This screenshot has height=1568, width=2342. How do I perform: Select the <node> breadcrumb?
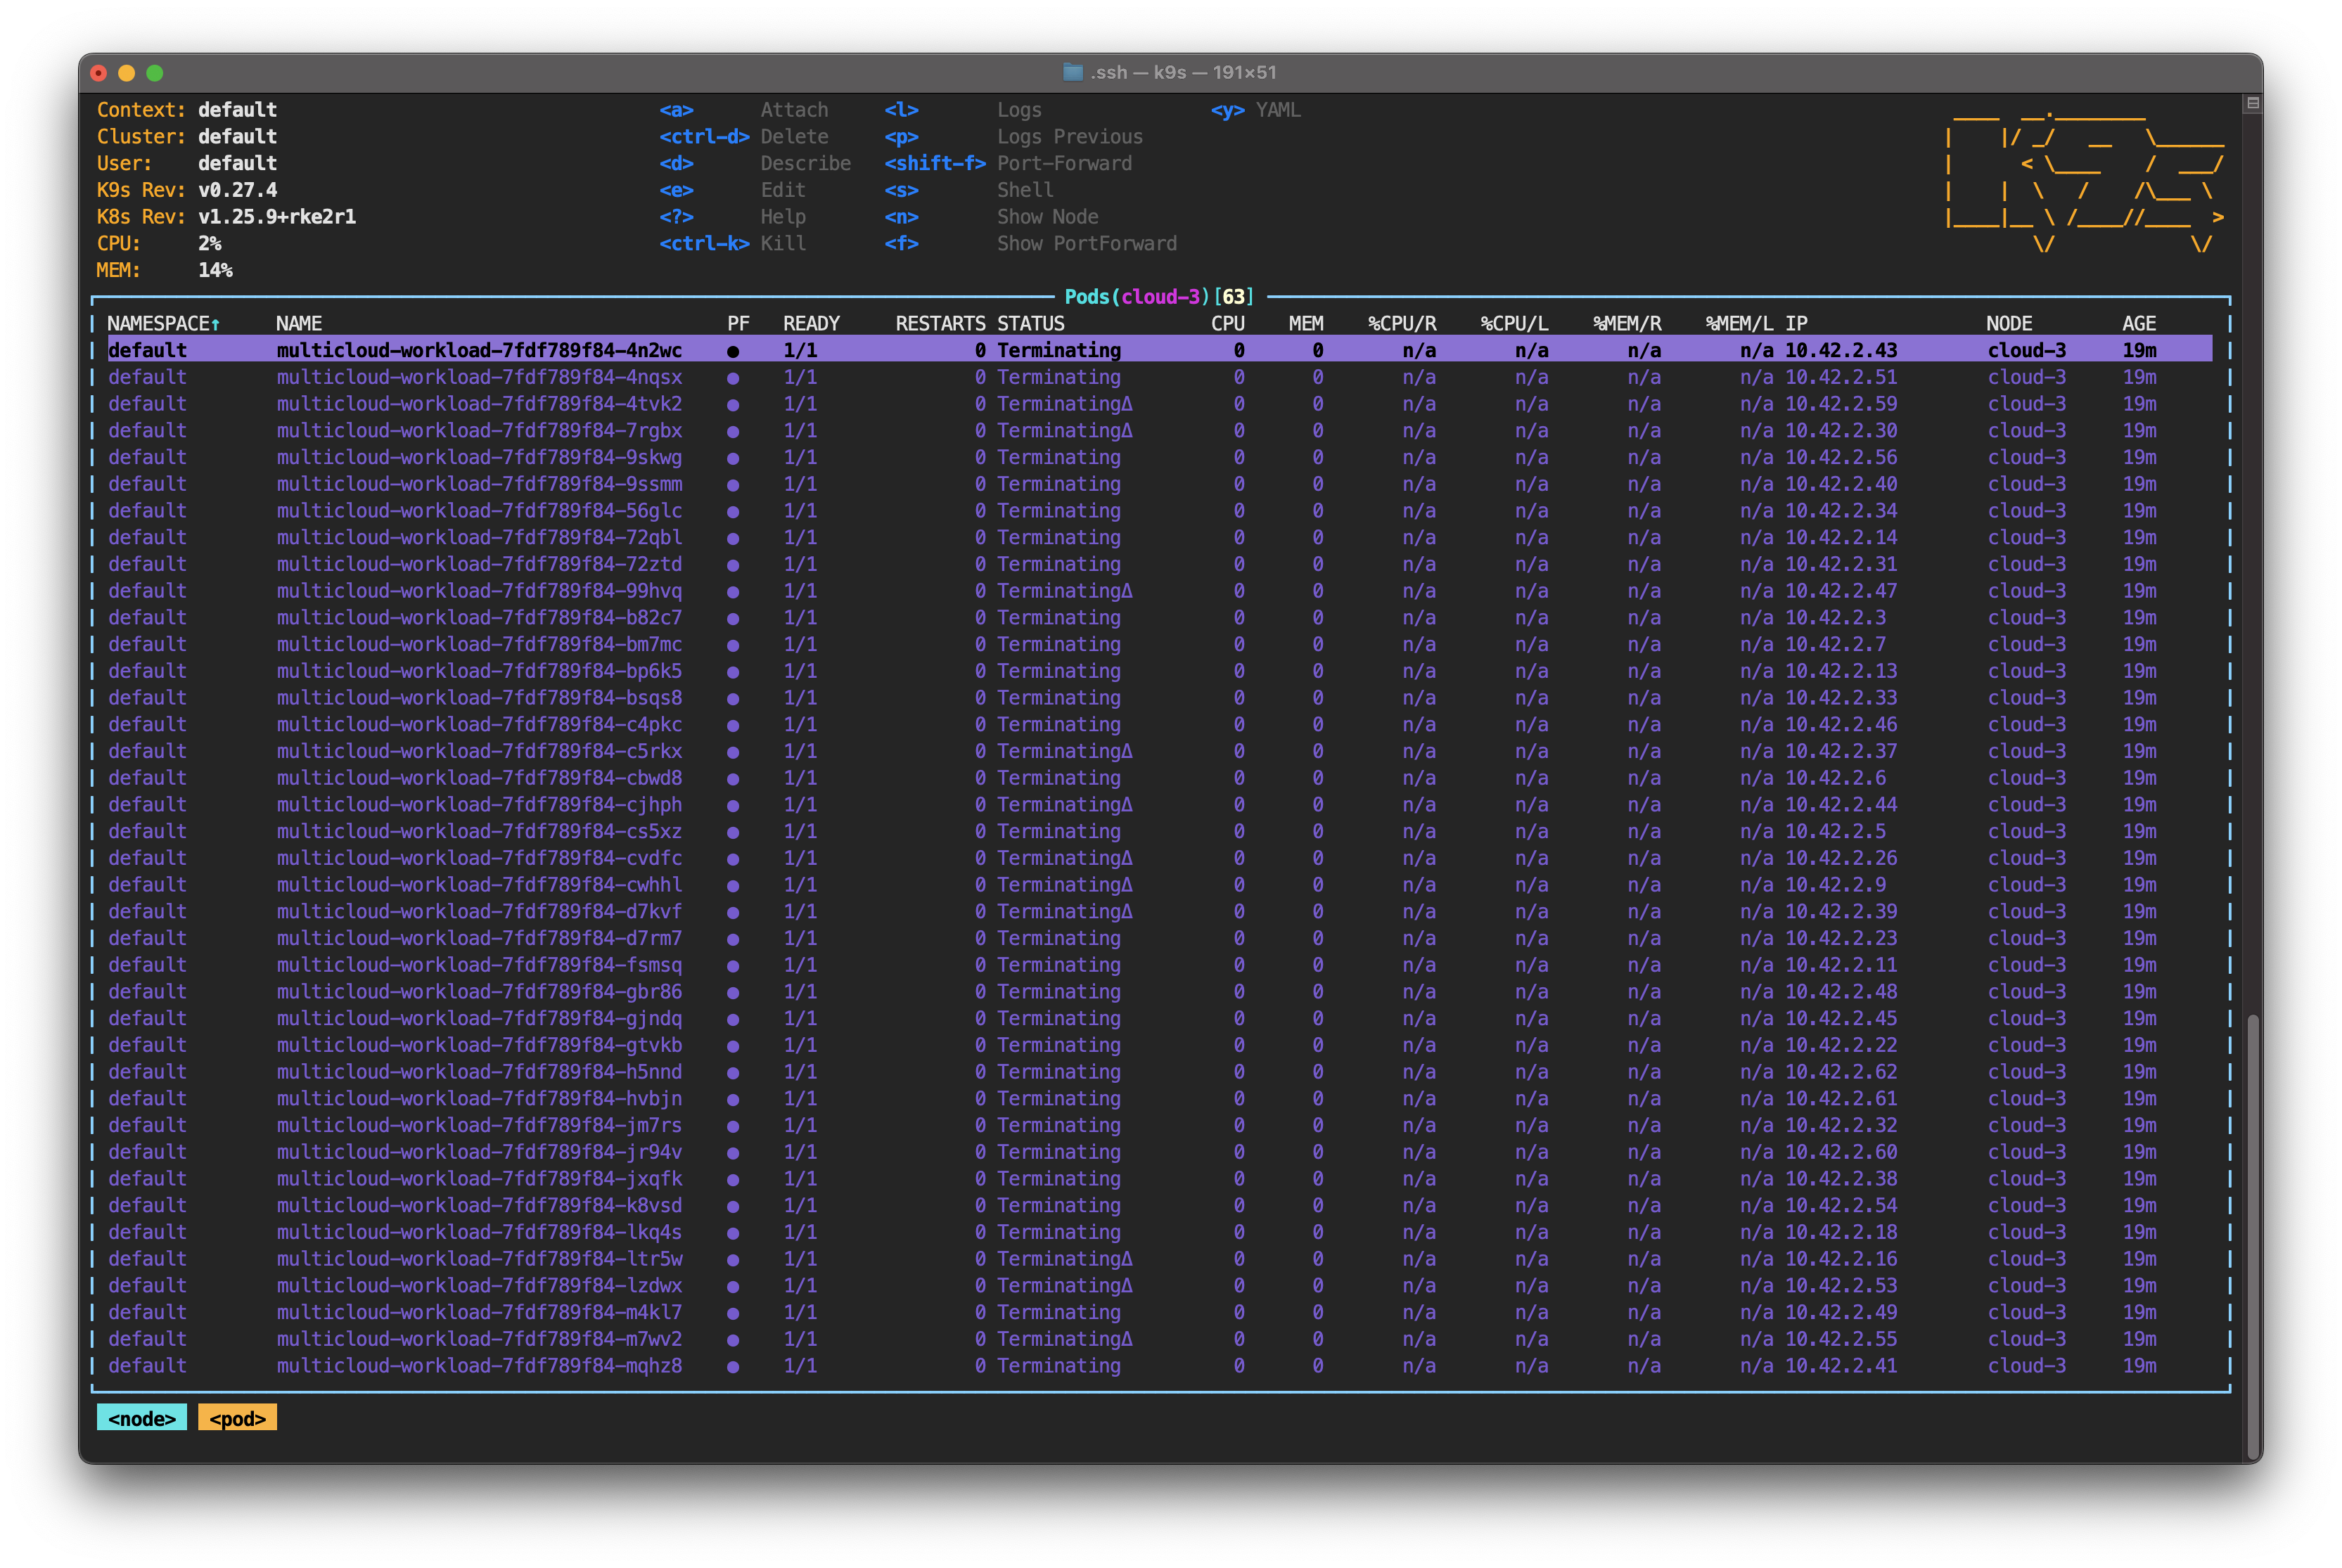pyautogui.click(x=142, y=1418)
